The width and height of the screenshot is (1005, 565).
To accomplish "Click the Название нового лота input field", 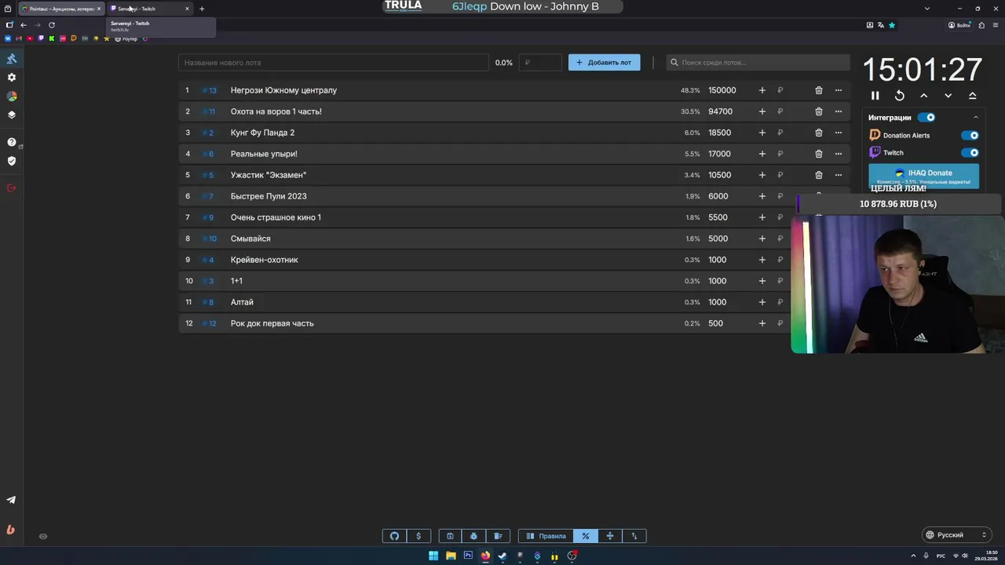I will pos(334,63).
